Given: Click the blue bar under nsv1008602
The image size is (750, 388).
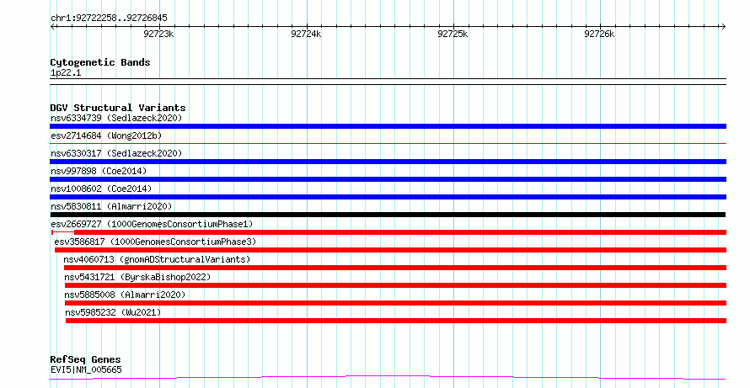Looking at the screenshot, I should click(x=388, y=197).
